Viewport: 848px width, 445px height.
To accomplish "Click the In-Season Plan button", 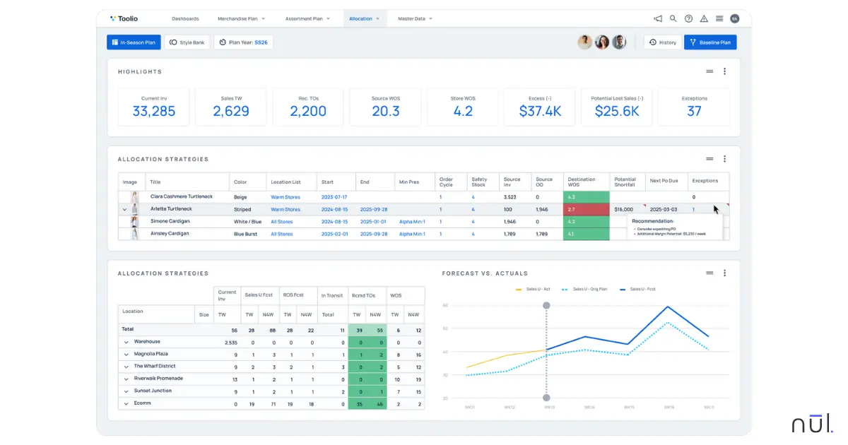I will [134, 42].
